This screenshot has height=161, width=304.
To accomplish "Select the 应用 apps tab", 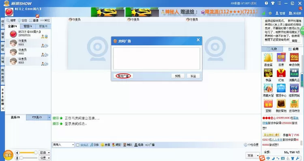I will tap(293, 49).
